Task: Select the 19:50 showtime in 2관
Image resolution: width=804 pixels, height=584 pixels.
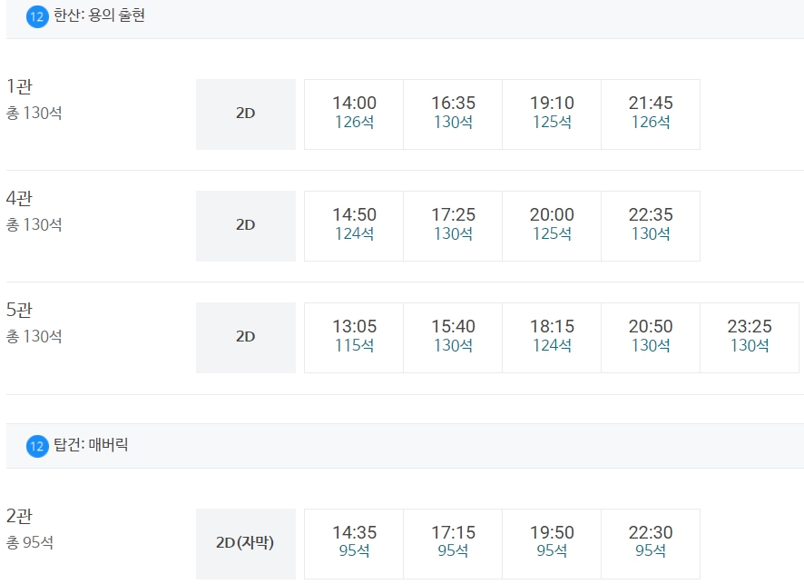Action: (552, 544)
